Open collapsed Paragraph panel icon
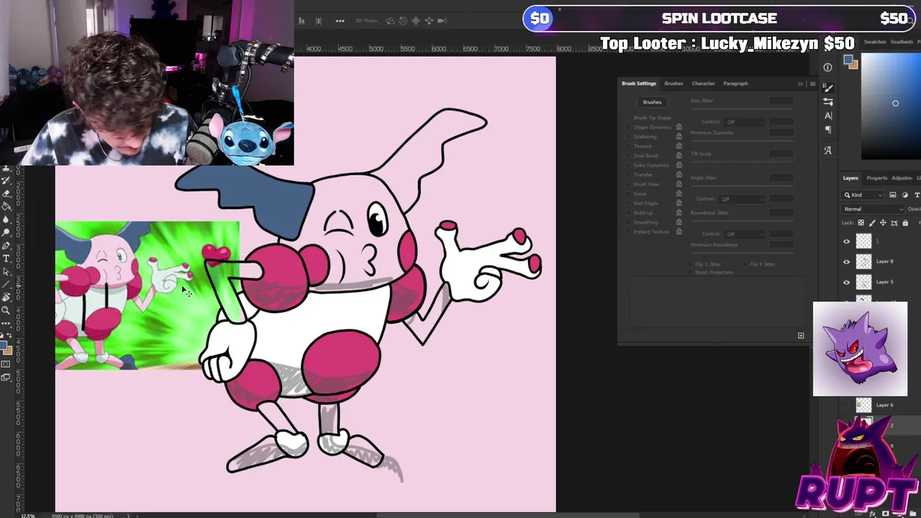Viewport: 921px width, 518px height. point(828,129)
